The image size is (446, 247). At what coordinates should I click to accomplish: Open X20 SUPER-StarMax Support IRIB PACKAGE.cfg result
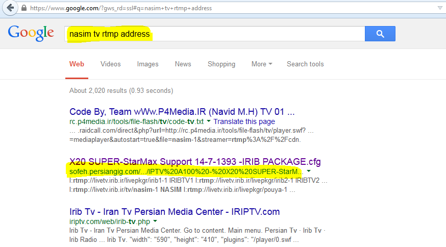coord(195,162)
